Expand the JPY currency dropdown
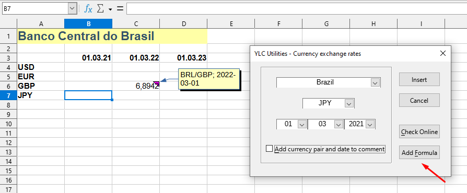This screenshot has width=467, height=193. pos(349,103)
